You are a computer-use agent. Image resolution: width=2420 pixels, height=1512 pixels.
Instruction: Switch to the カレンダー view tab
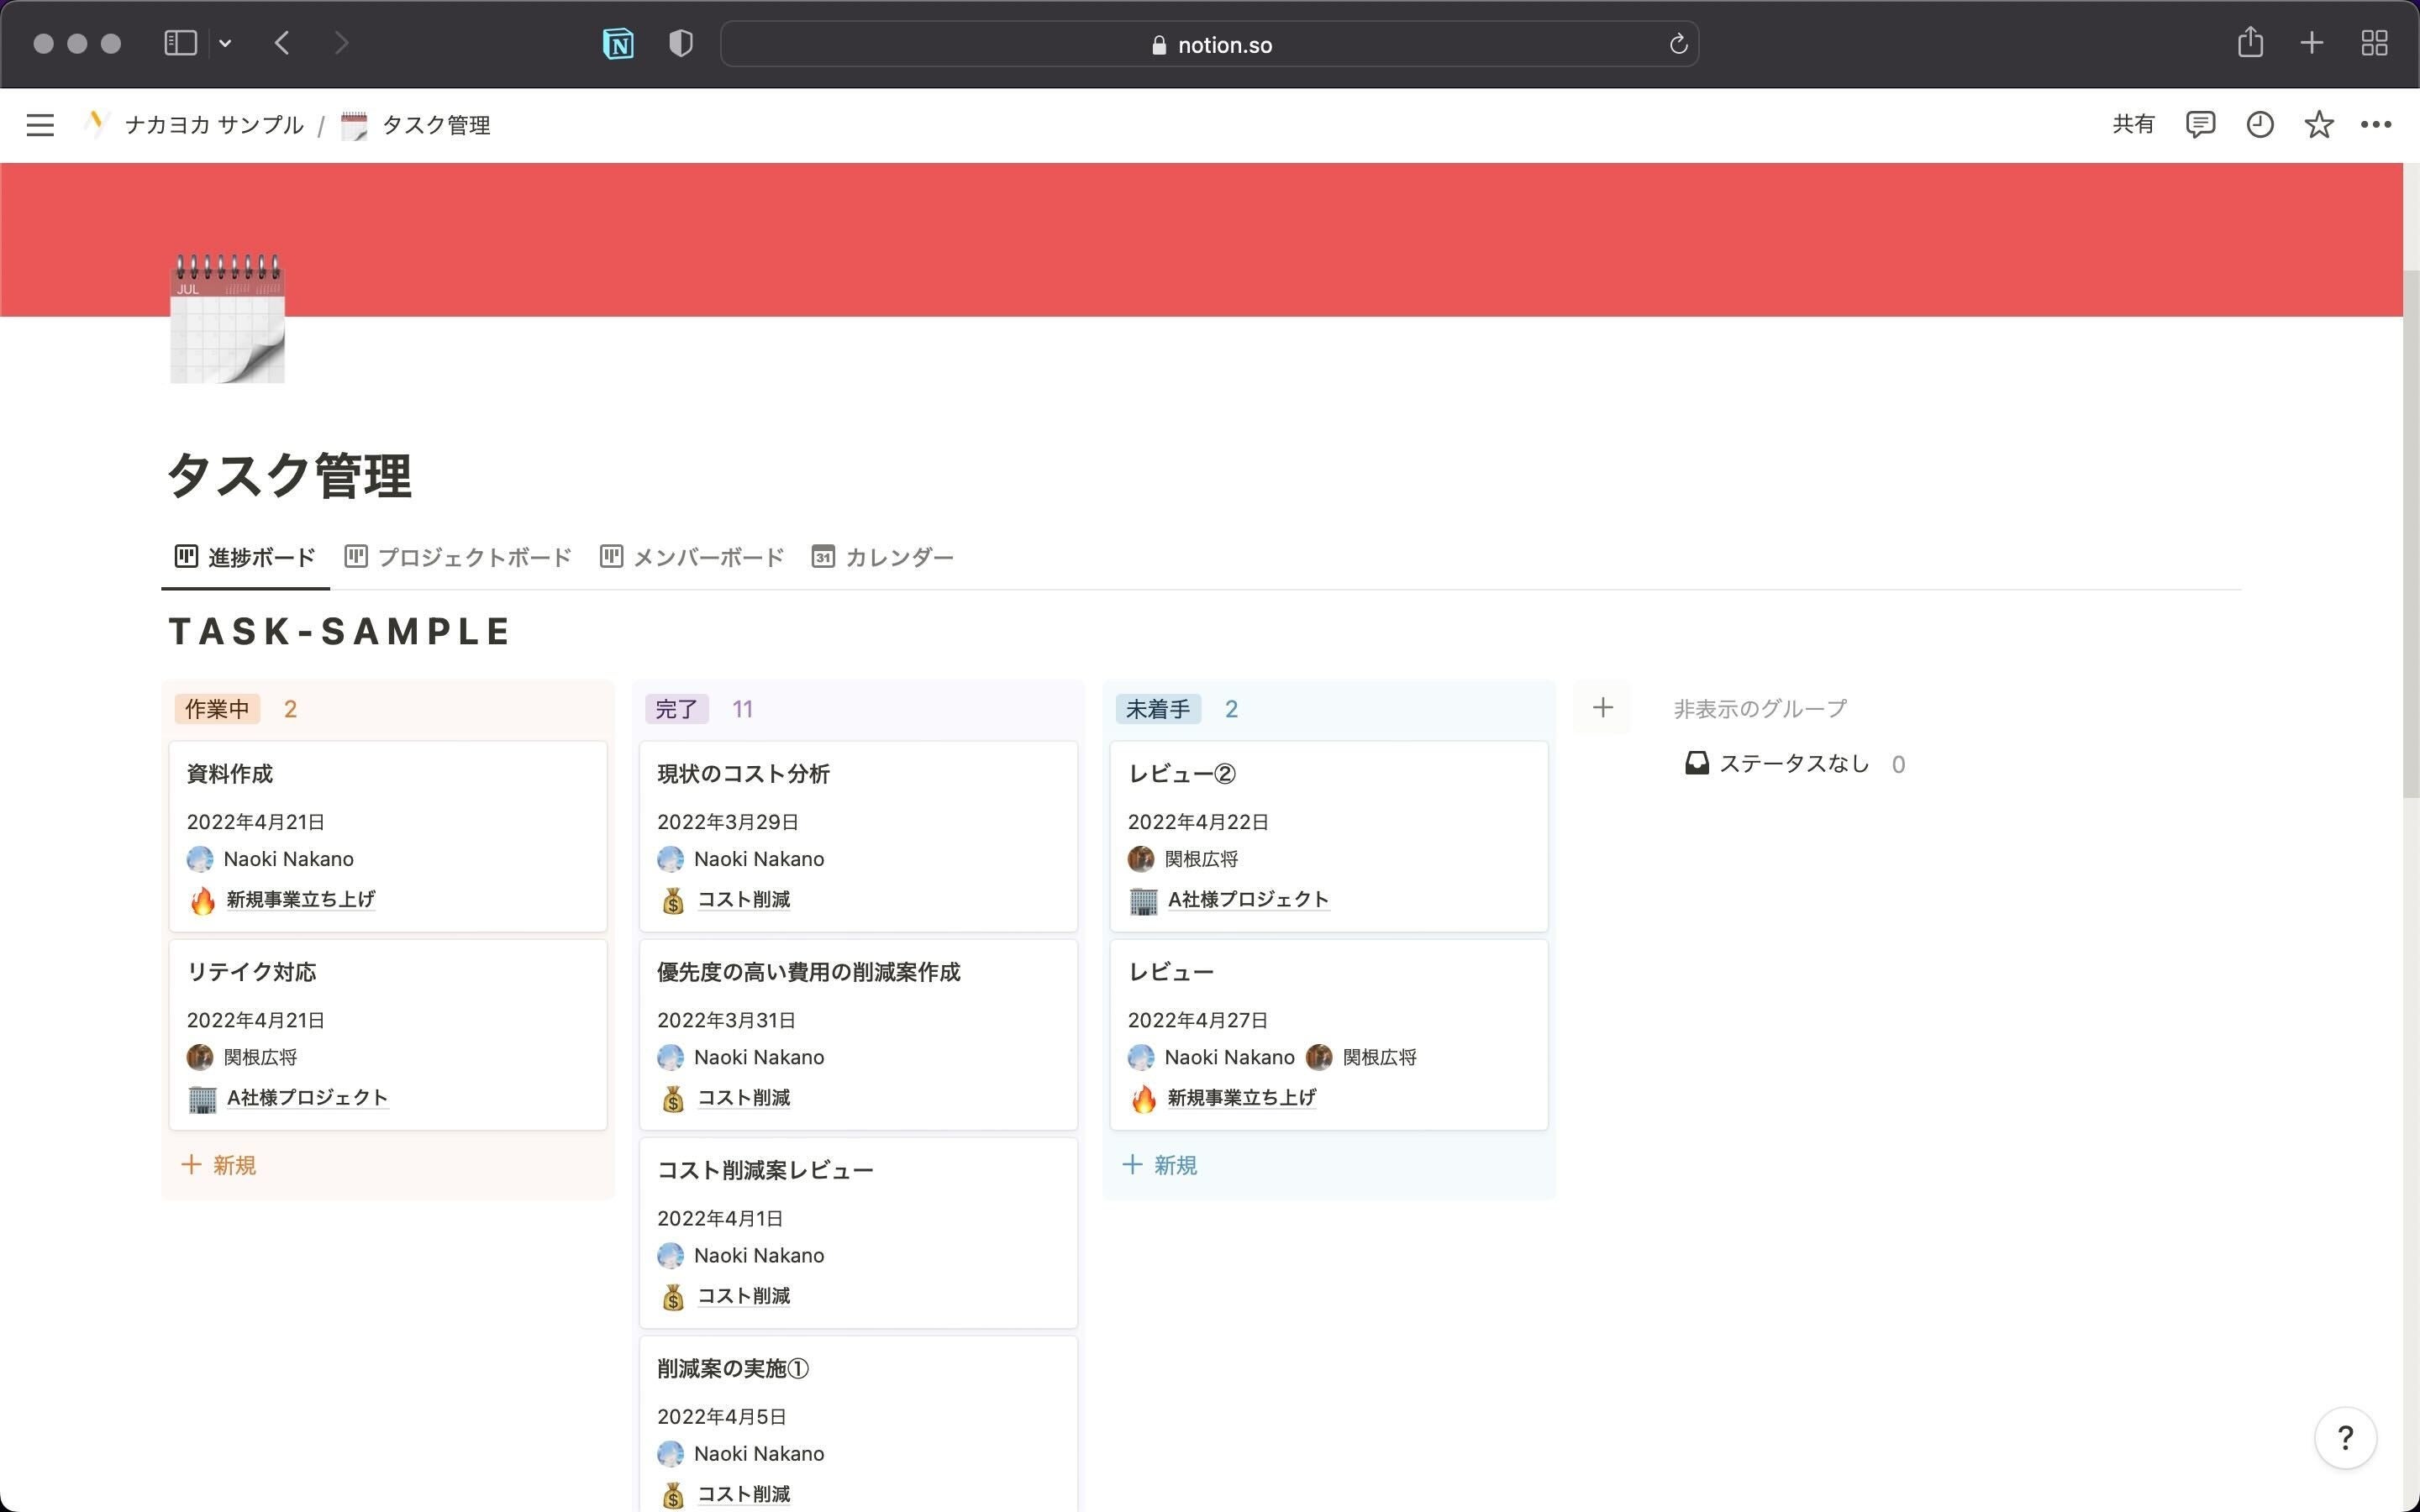883,557
